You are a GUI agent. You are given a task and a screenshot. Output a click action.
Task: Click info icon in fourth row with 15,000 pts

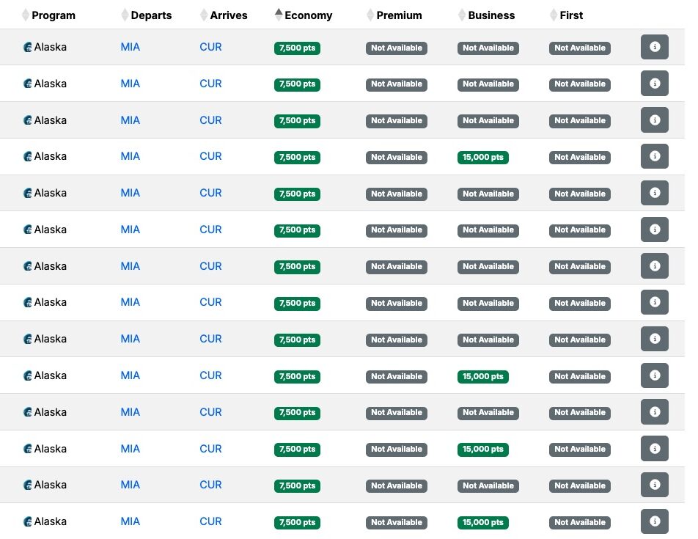(654, 156)
